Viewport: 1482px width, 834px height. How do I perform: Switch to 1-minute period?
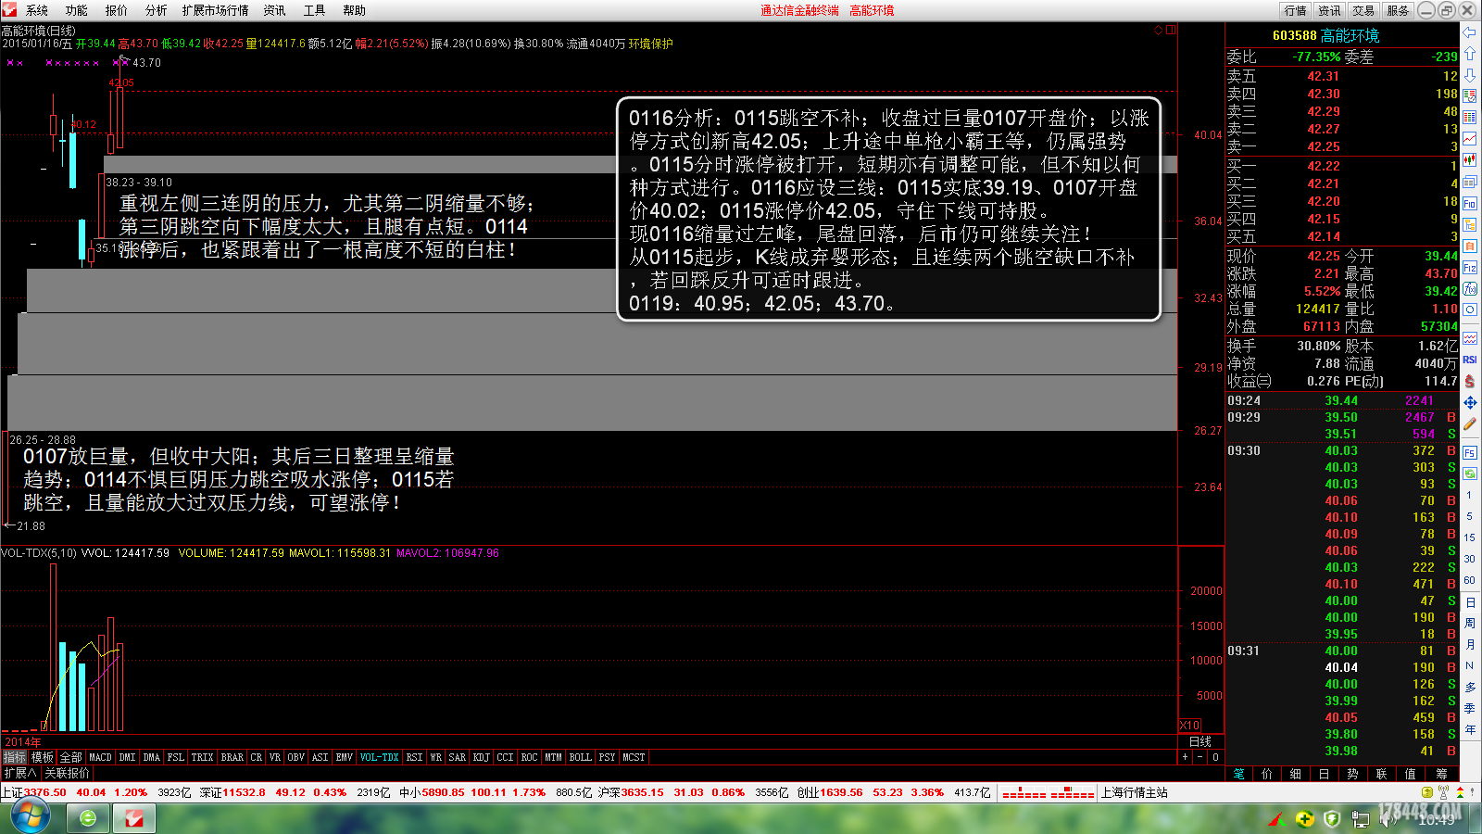[x=1470, y=495]
